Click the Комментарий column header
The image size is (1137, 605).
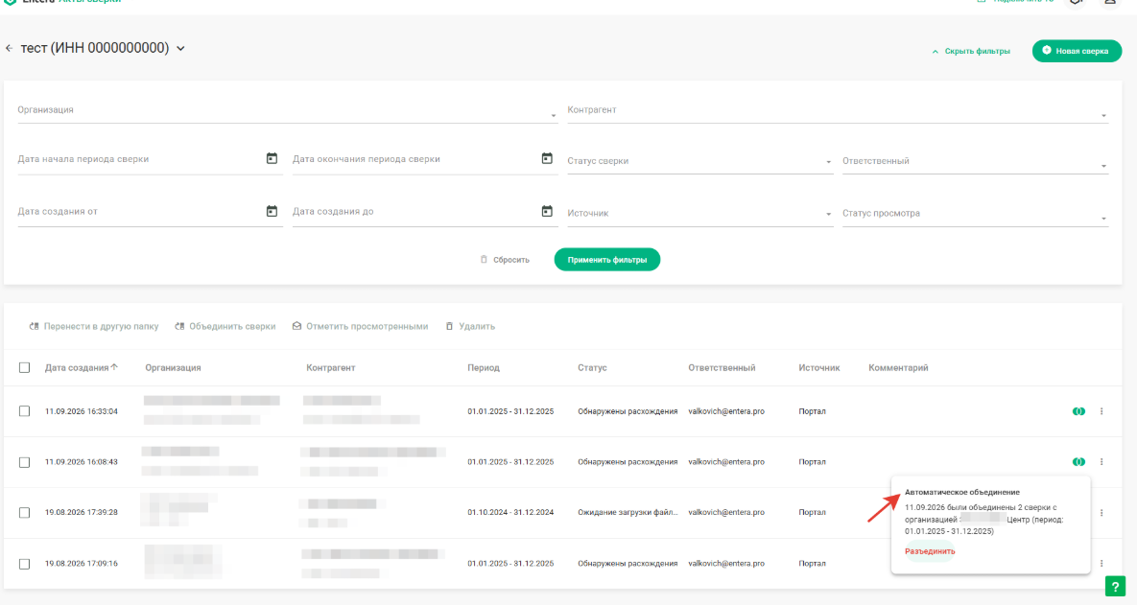coord(898,367)
